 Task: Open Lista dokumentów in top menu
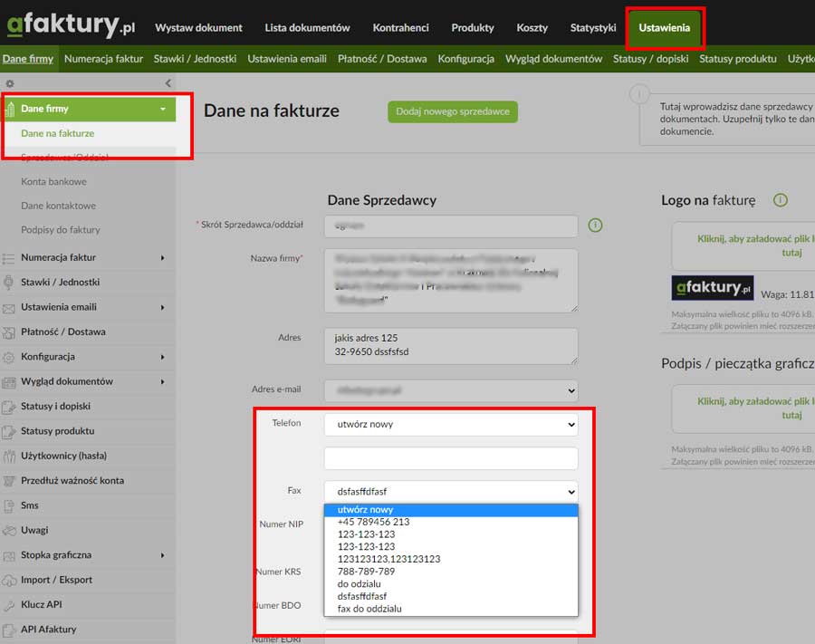(x=307, y=27)
